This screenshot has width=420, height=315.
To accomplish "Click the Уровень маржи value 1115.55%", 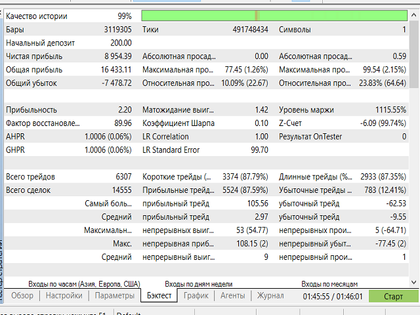I will pos(391,110).
